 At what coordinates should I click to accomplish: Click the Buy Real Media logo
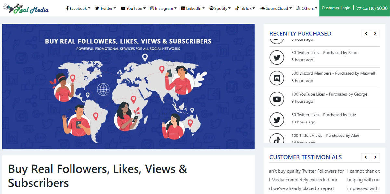point(26,8)
